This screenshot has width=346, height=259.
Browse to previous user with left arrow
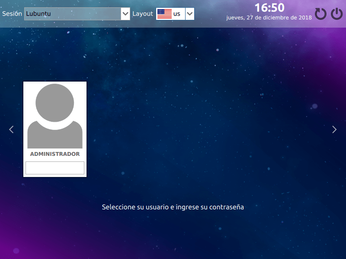click(x=11, y=129)
